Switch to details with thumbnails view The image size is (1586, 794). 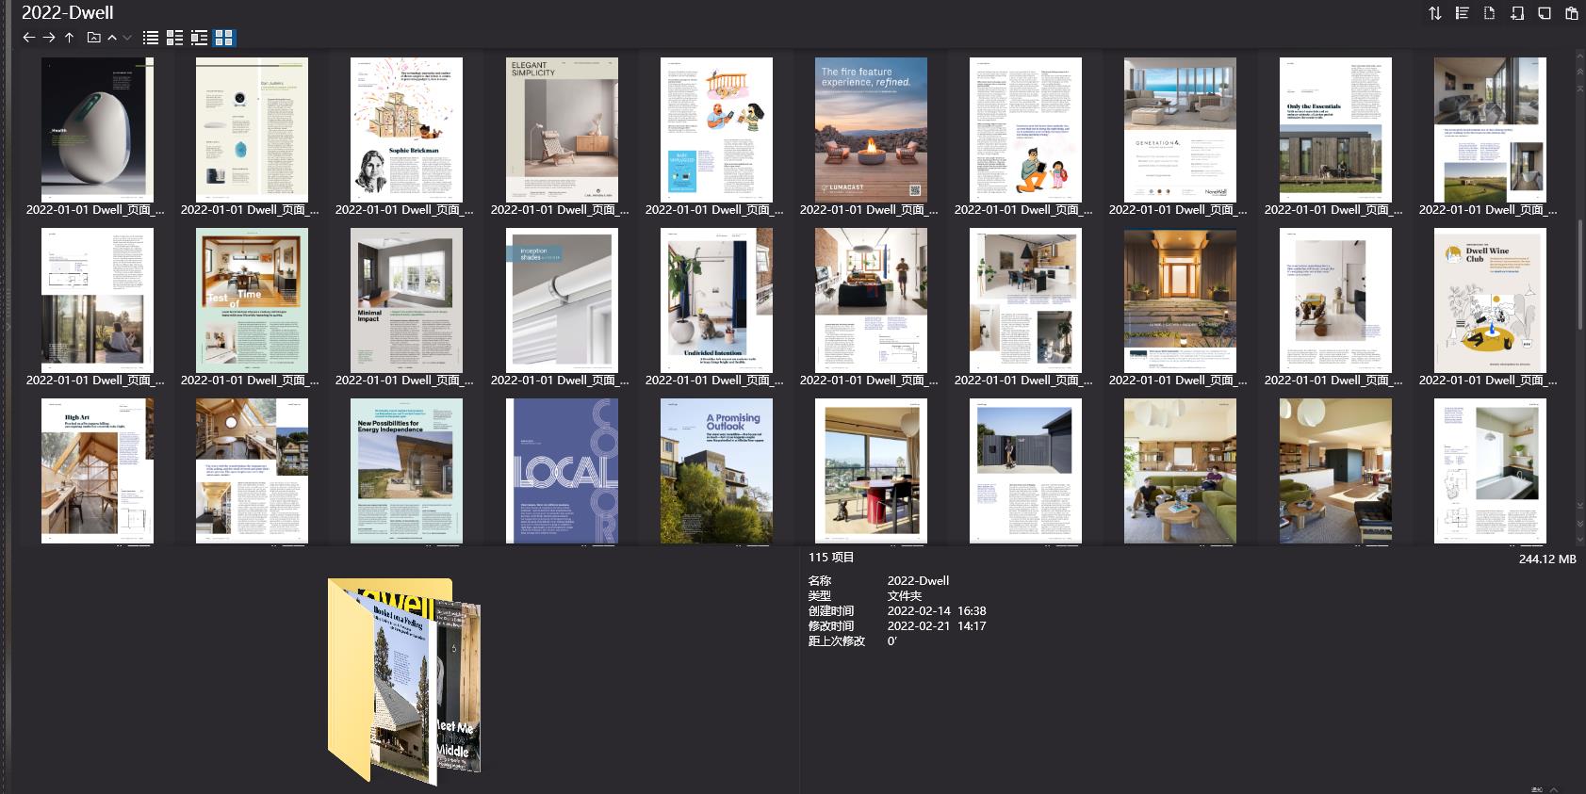pos(199,38)
